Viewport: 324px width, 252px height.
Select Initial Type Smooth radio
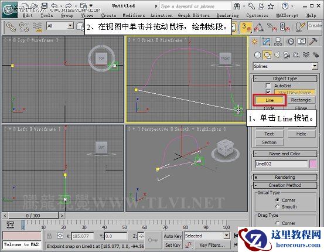click(278, 206)
